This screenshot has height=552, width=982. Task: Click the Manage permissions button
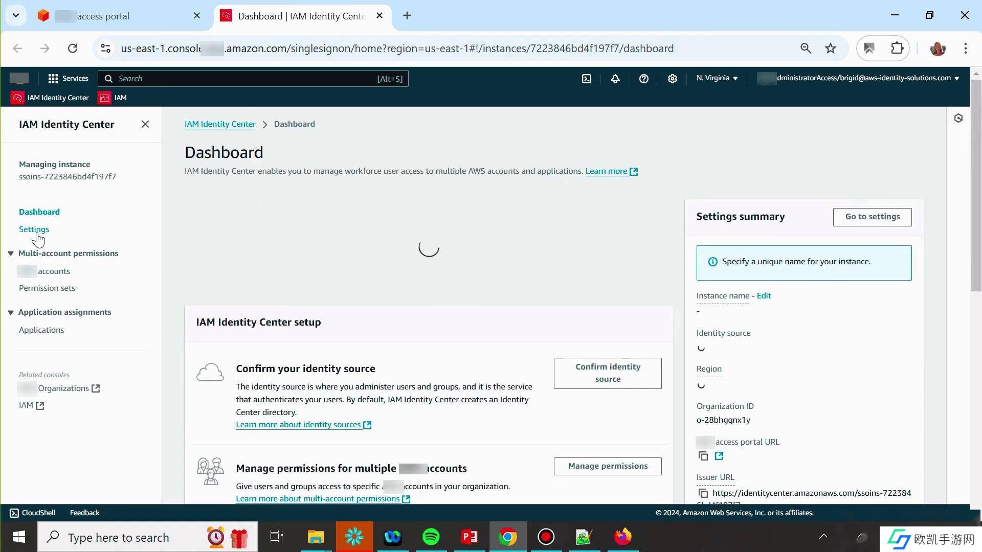tap(608, 466)
